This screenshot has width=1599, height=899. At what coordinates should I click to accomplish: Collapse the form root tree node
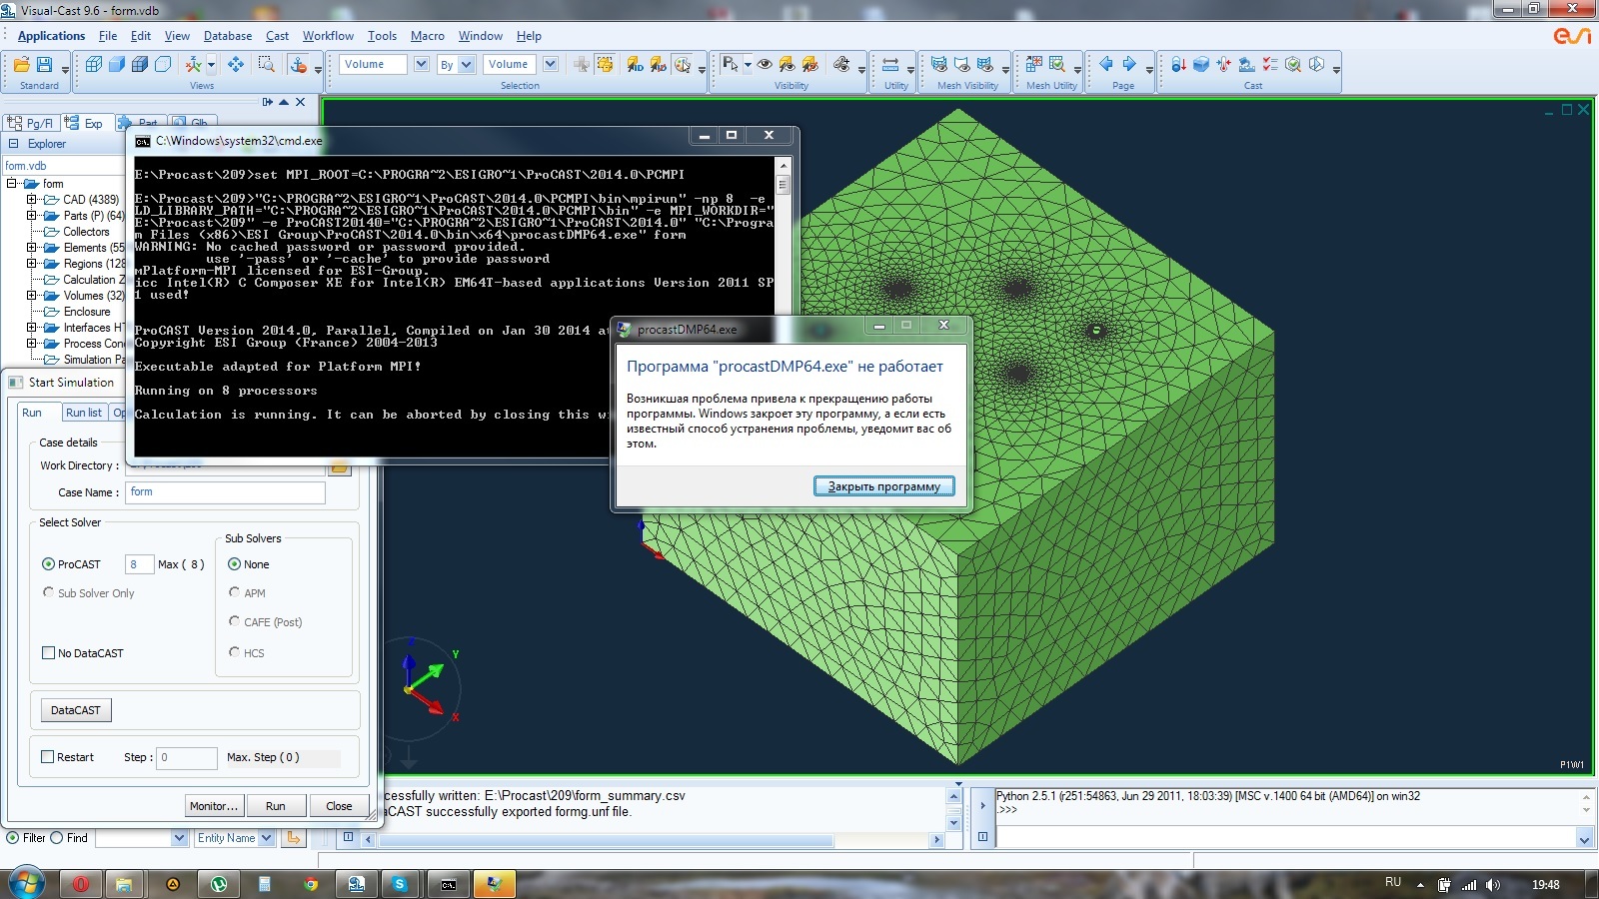pos(12,184)
